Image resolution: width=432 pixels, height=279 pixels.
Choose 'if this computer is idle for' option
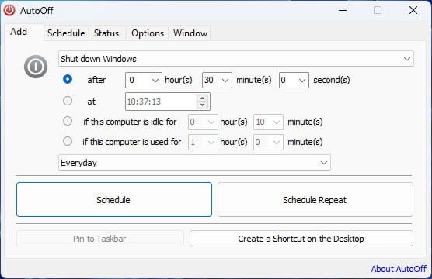(x=68, y=121)
